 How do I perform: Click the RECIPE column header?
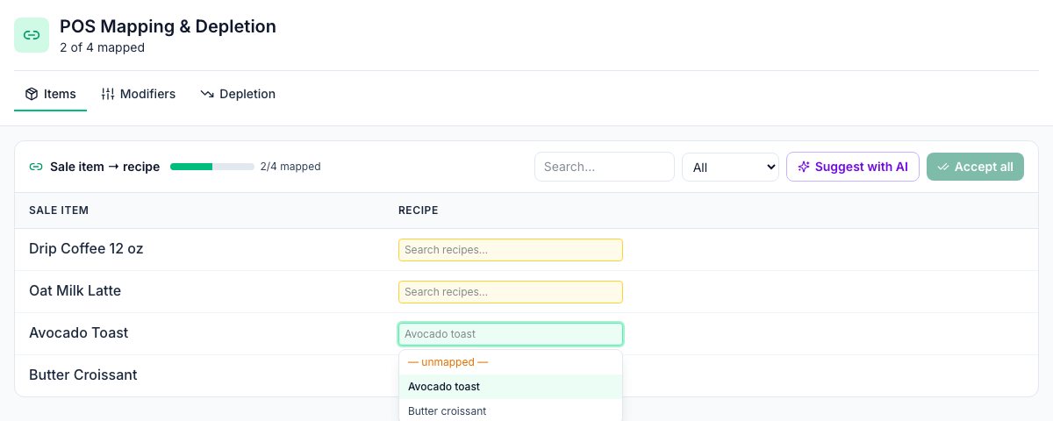[419, 210]
